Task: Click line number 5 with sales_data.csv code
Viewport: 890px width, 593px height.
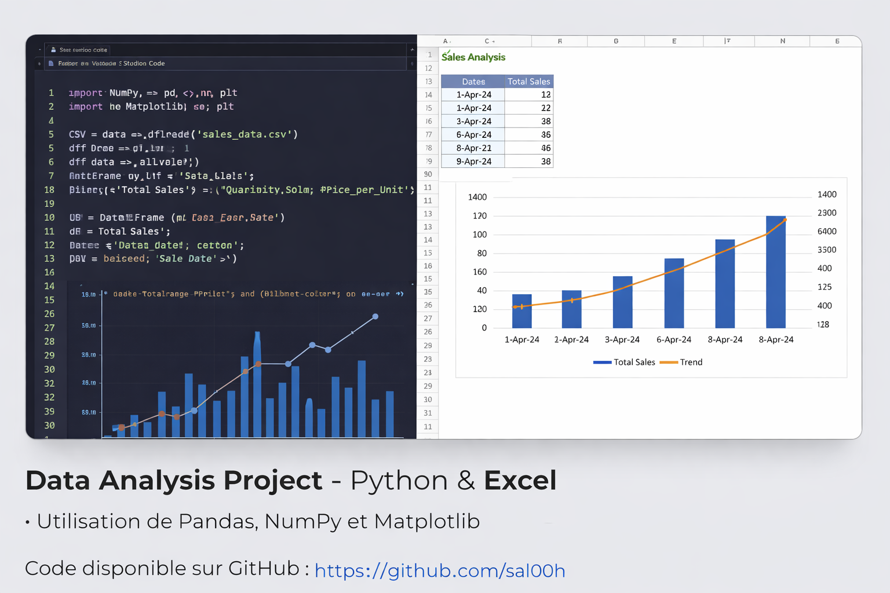Action: [51, 134]
